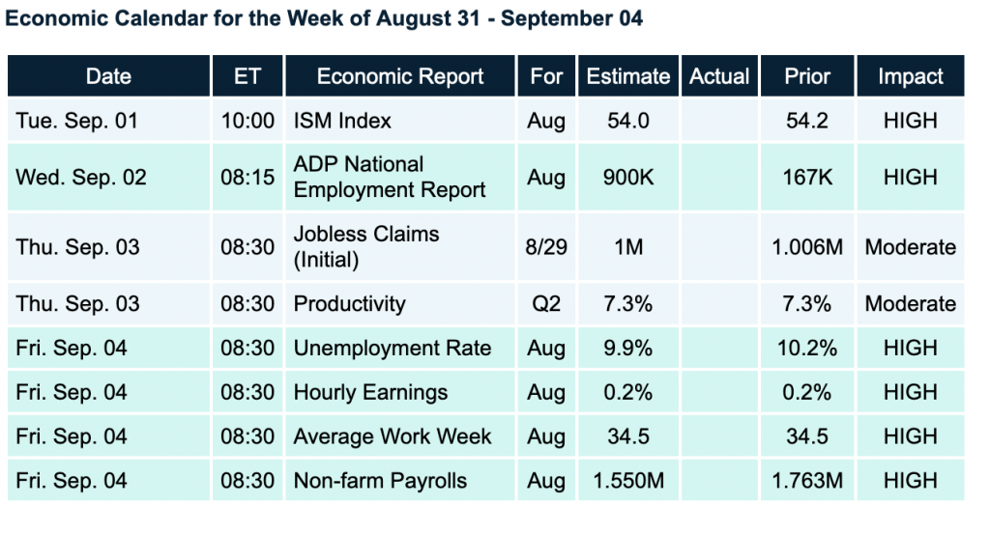Select the Tue. Sep. 01 date cell
The width and height of the screenshot is (990, 533).
pyautogui.click(x=77, y=121)
